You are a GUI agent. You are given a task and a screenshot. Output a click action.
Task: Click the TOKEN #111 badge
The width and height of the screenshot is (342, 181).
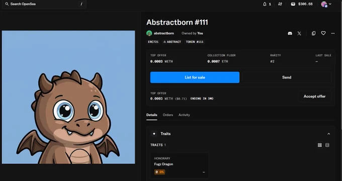[x=195, y=42]
